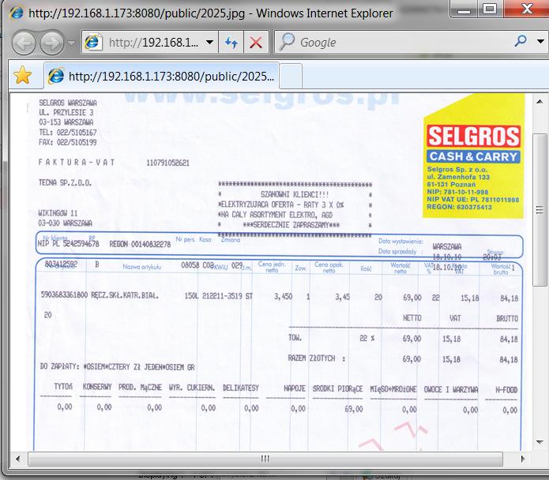549x480 pixels.
Task: Open the recent pages dropdown beside Forward
Action: tap(71, 43)
